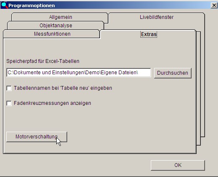
Task: Open the Livebildfenster tab
Action: (x=157, y=17)
